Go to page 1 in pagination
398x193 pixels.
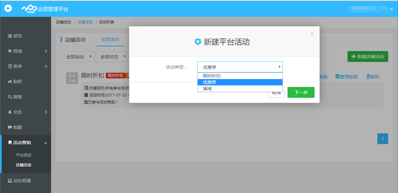point(383,138)
